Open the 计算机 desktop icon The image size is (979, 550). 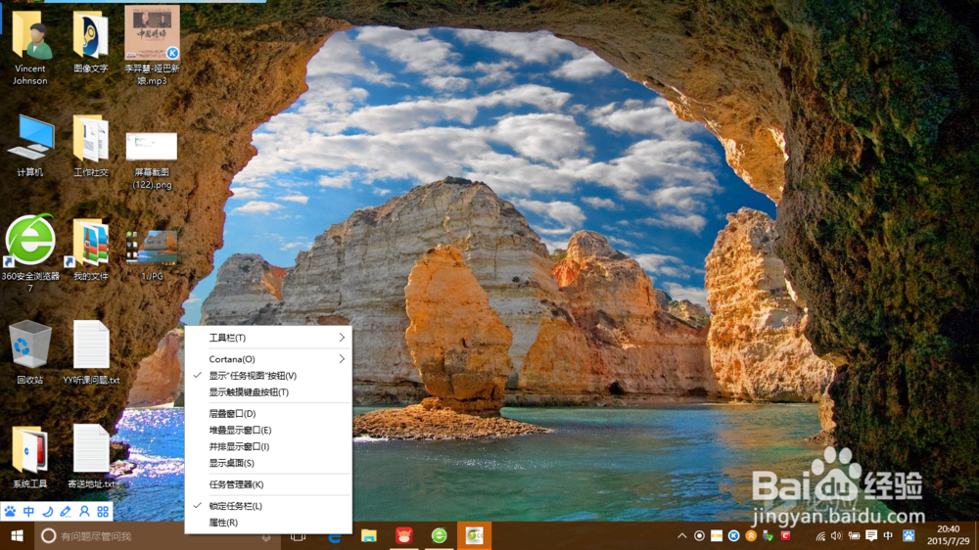(30, 146)
